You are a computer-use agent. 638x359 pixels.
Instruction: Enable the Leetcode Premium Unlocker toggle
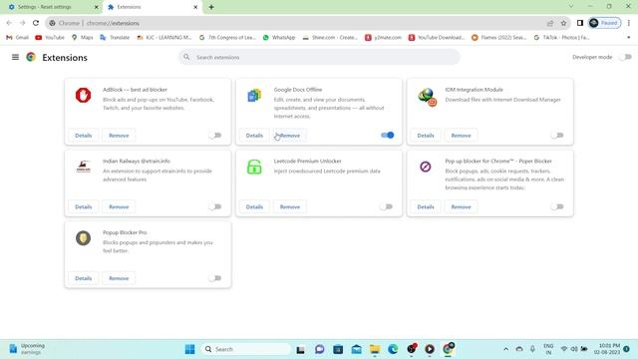tap(387, 206)
